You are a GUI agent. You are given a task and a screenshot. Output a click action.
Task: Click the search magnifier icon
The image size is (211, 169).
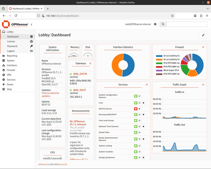tap(163, 24)
